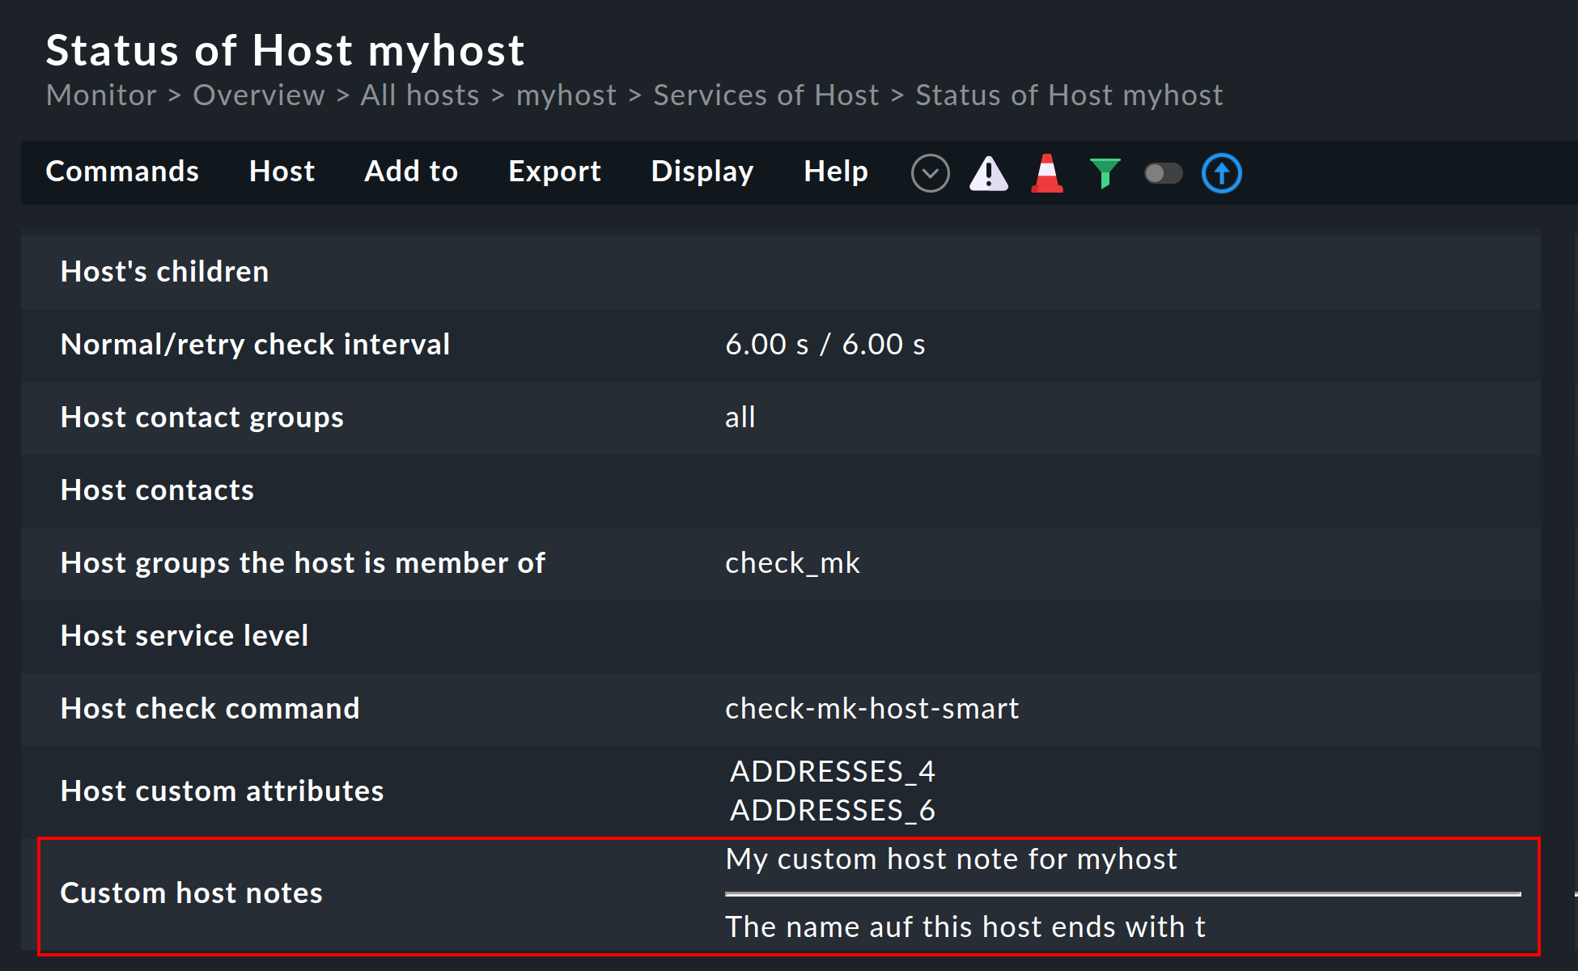1578x971 pixels.
Task: Click the Add to menu item
Action: [x=410, y=172]
